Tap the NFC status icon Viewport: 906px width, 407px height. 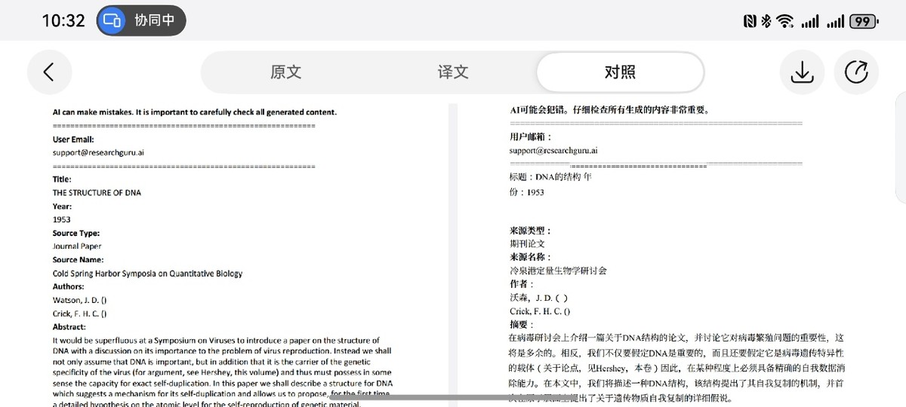point(750,21)
